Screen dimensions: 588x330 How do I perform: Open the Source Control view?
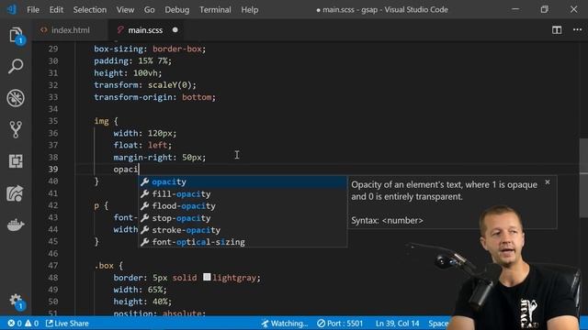[x=16, y=129]
